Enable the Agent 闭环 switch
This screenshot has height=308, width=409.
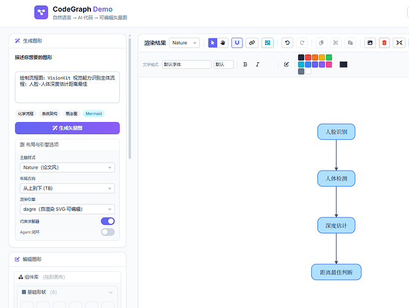coord(108,232)
